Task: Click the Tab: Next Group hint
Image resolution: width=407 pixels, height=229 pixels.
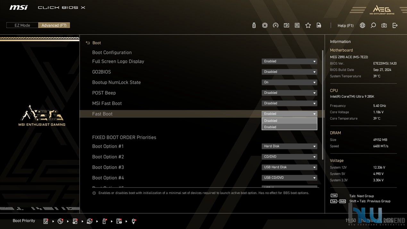Action: pos(361,196)
